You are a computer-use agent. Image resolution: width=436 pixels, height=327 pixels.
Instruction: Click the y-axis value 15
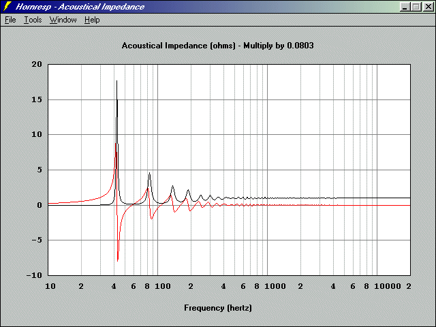36,99
